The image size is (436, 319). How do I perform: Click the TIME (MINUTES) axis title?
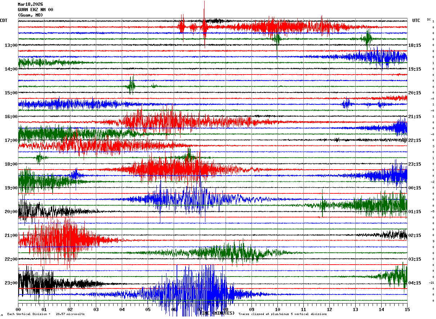pos(217,313)
